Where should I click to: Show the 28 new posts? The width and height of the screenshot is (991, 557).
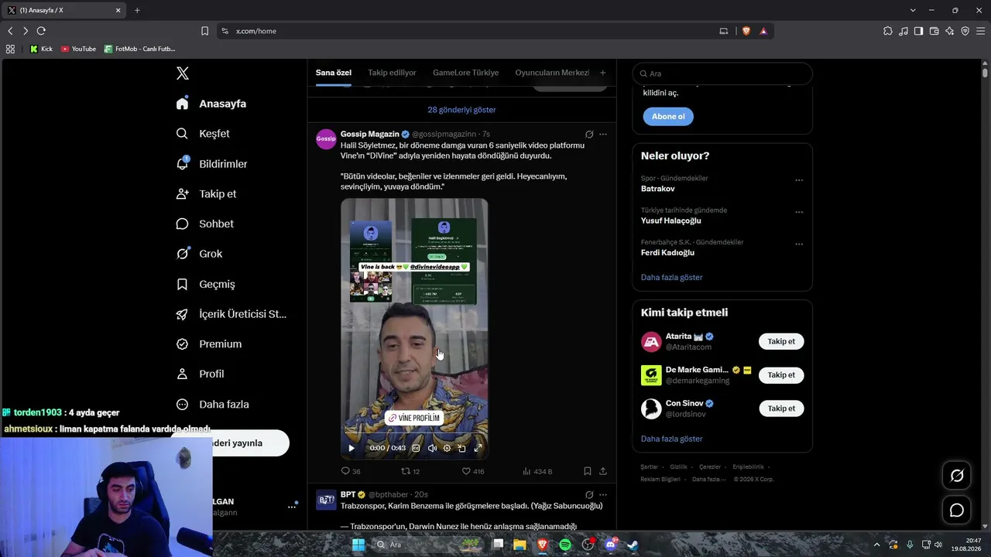(461, 110)
